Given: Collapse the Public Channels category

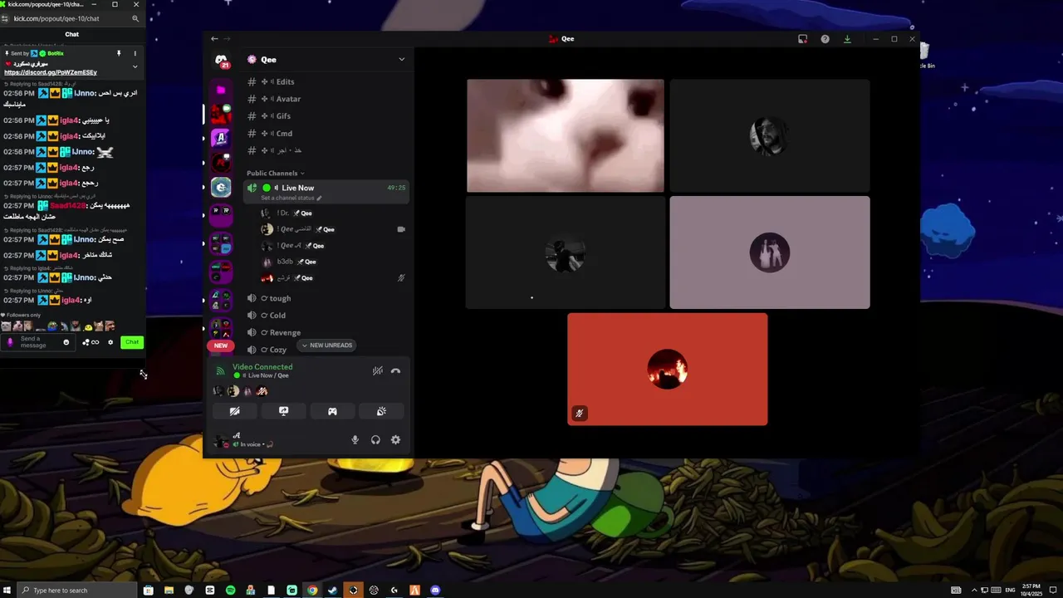Looking at the screenshot, I should tap(275, 174).
